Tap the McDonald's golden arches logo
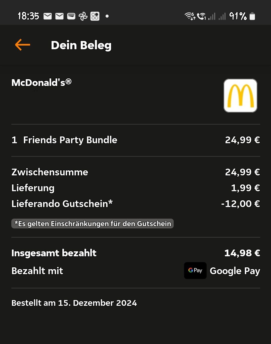The image size is (271, 344). (240, 96)
